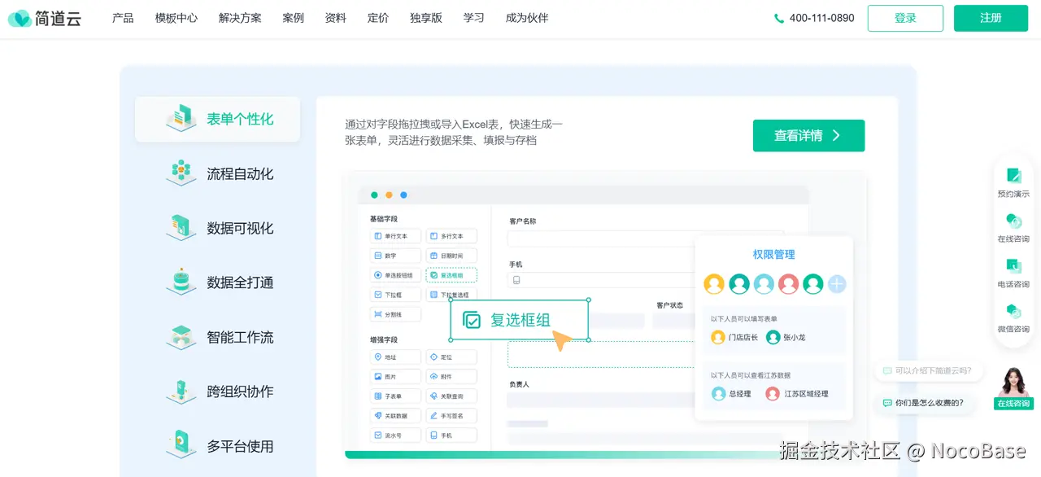
Task: Add the 附件 attachment field
Action: [x=452, y=376]
